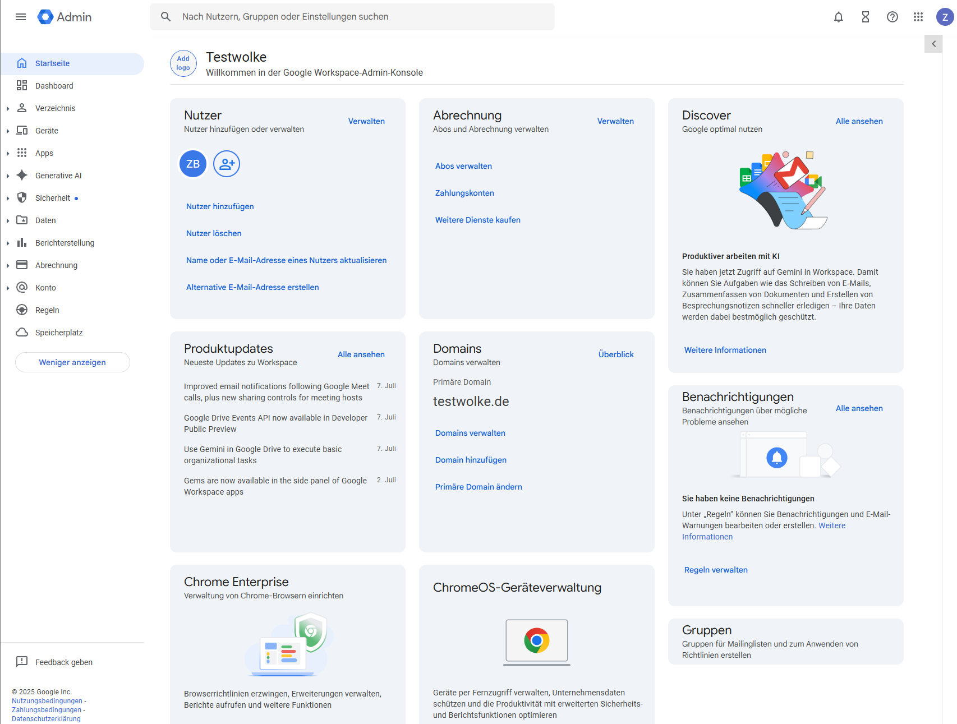Expand the Verzeichnis section
This screenshot has height=724, width=957.
click(x=8, y=108)
